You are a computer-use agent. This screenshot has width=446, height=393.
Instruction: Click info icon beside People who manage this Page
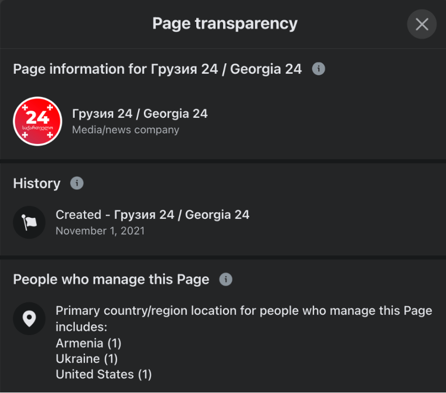(226, 279)
